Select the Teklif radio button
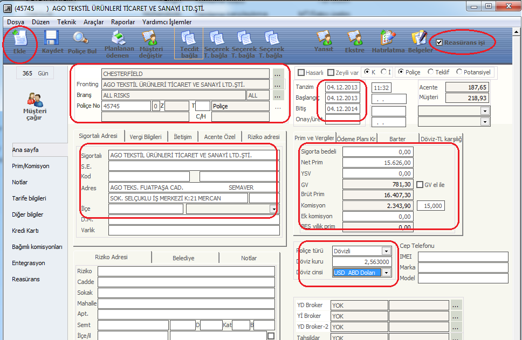The height and width of the screenshot is (340, 522). (430, 72)
